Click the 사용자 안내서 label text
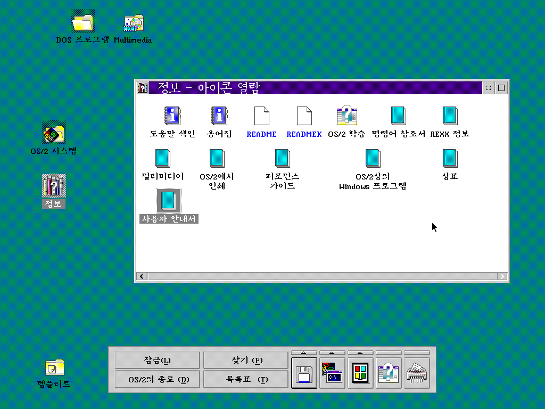 [x=169, y=219]
